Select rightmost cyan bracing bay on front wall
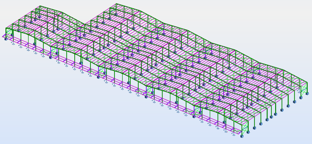 pyautogui.click(x=197, y=110)
